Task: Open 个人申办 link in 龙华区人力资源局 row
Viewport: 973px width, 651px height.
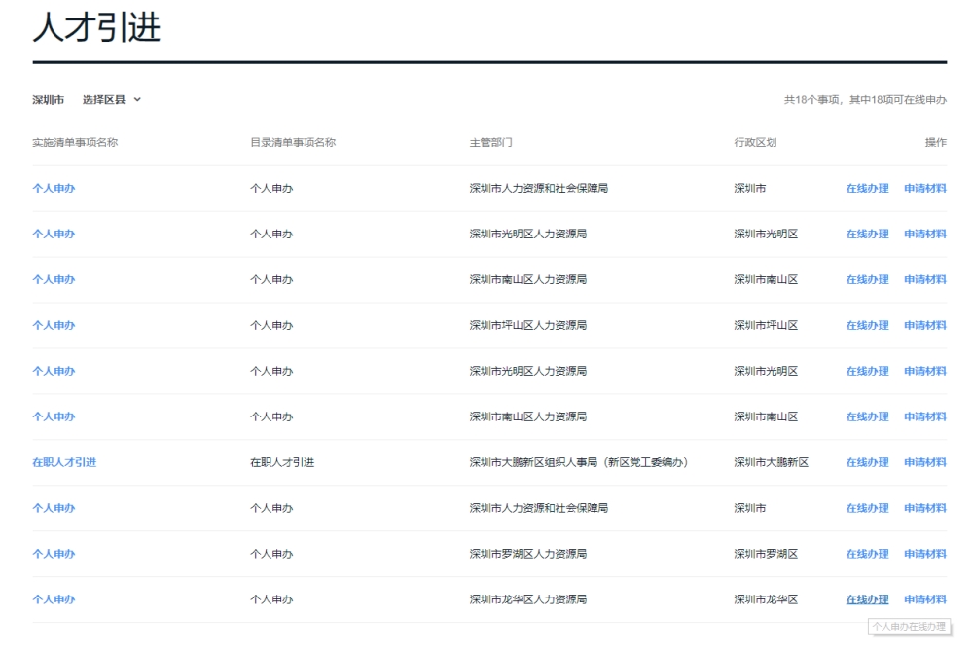Action: [x=54, y=599]
